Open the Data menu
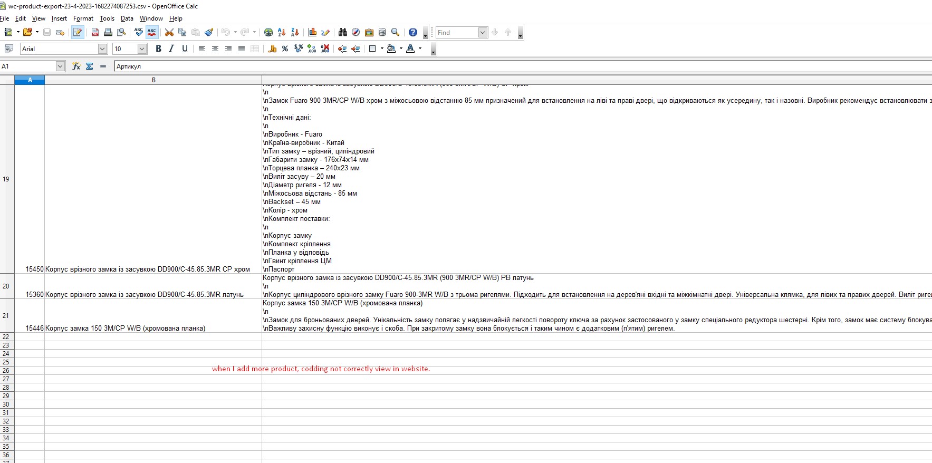Viewport: 932px width, 463px height. click(x=127, y=18)
